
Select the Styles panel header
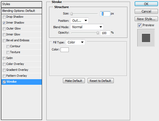click(x=21, y=4)
